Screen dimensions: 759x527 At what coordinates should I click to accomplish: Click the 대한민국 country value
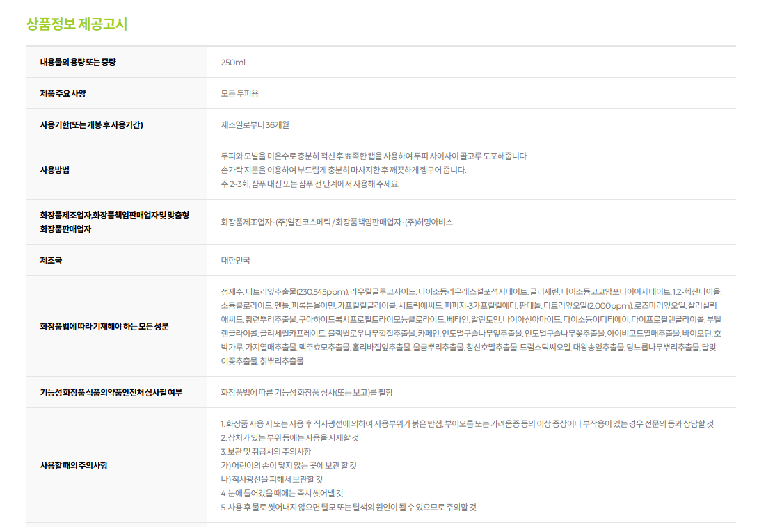(235, 261)
